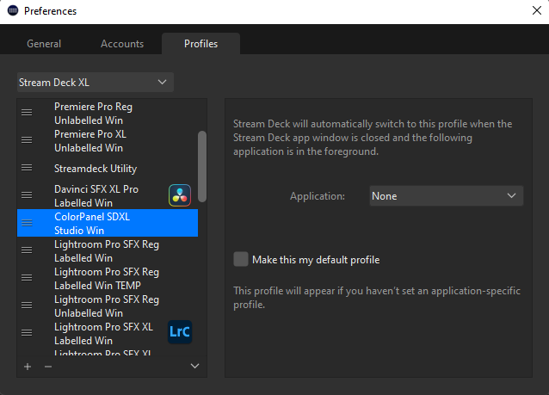
Task: Select the Profiles tab
Action: click(201, 44)
